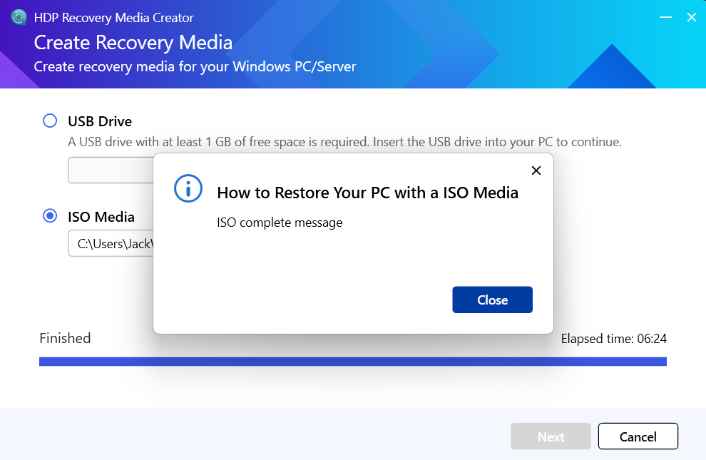Click the Cancel button
The width and height of the screenshot is (706, 460).
(638, 436)
